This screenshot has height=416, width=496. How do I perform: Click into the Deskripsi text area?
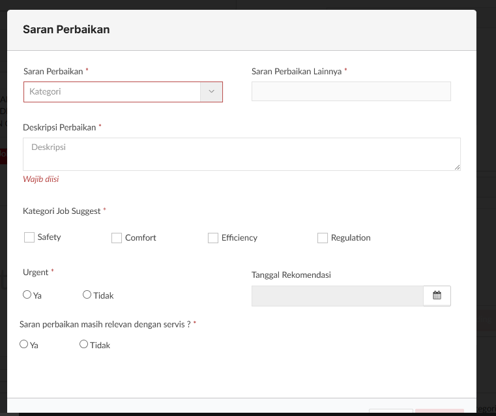point(241,154)
